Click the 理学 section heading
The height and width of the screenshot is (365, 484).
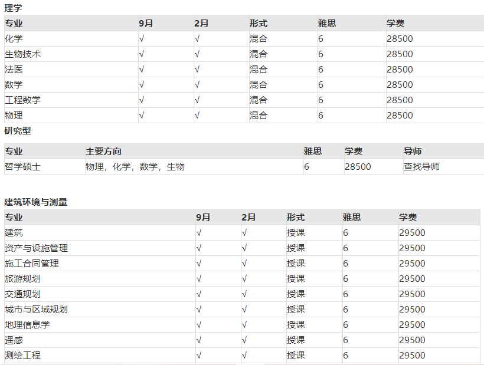12,8
